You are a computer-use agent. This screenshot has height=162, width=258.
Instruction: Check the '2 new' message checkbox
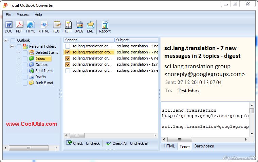coord(68,70)
